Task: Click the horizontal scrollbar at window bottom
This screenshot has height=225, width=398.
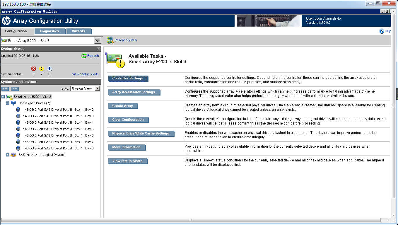Action: (x=191, y=220)
